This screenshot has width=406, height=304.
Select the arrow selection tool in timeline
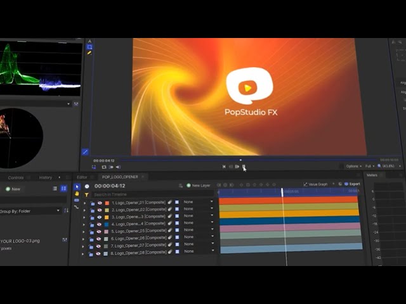tap(77, 186)
